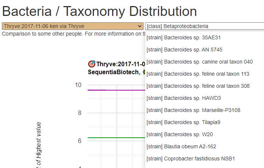264x168 pixels.
Task: Pick Bacteroides sp. feline oral taxon 308
Action: pos(198,86)
